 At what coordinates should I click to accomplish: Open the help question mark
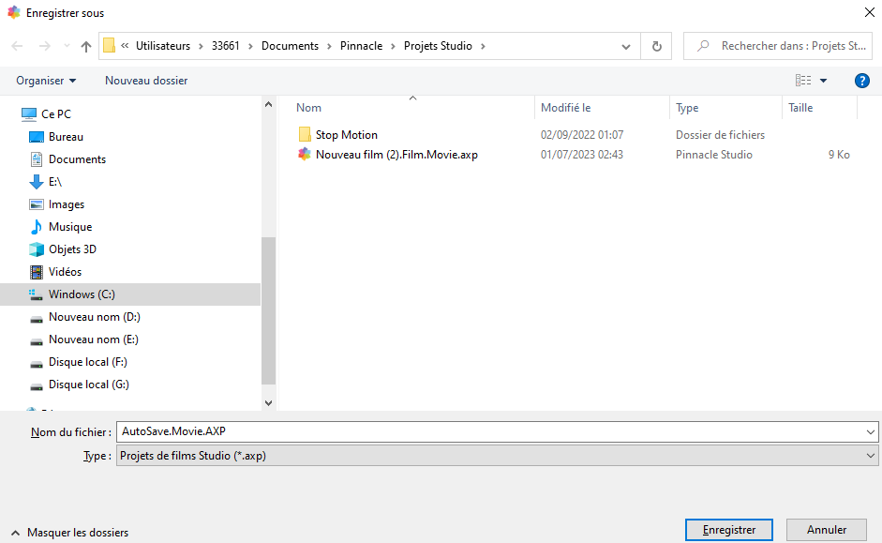coord(861,81)
